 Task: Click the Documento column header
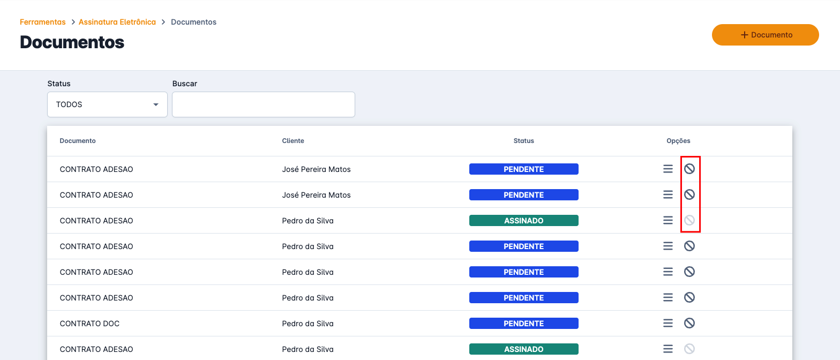78,141
